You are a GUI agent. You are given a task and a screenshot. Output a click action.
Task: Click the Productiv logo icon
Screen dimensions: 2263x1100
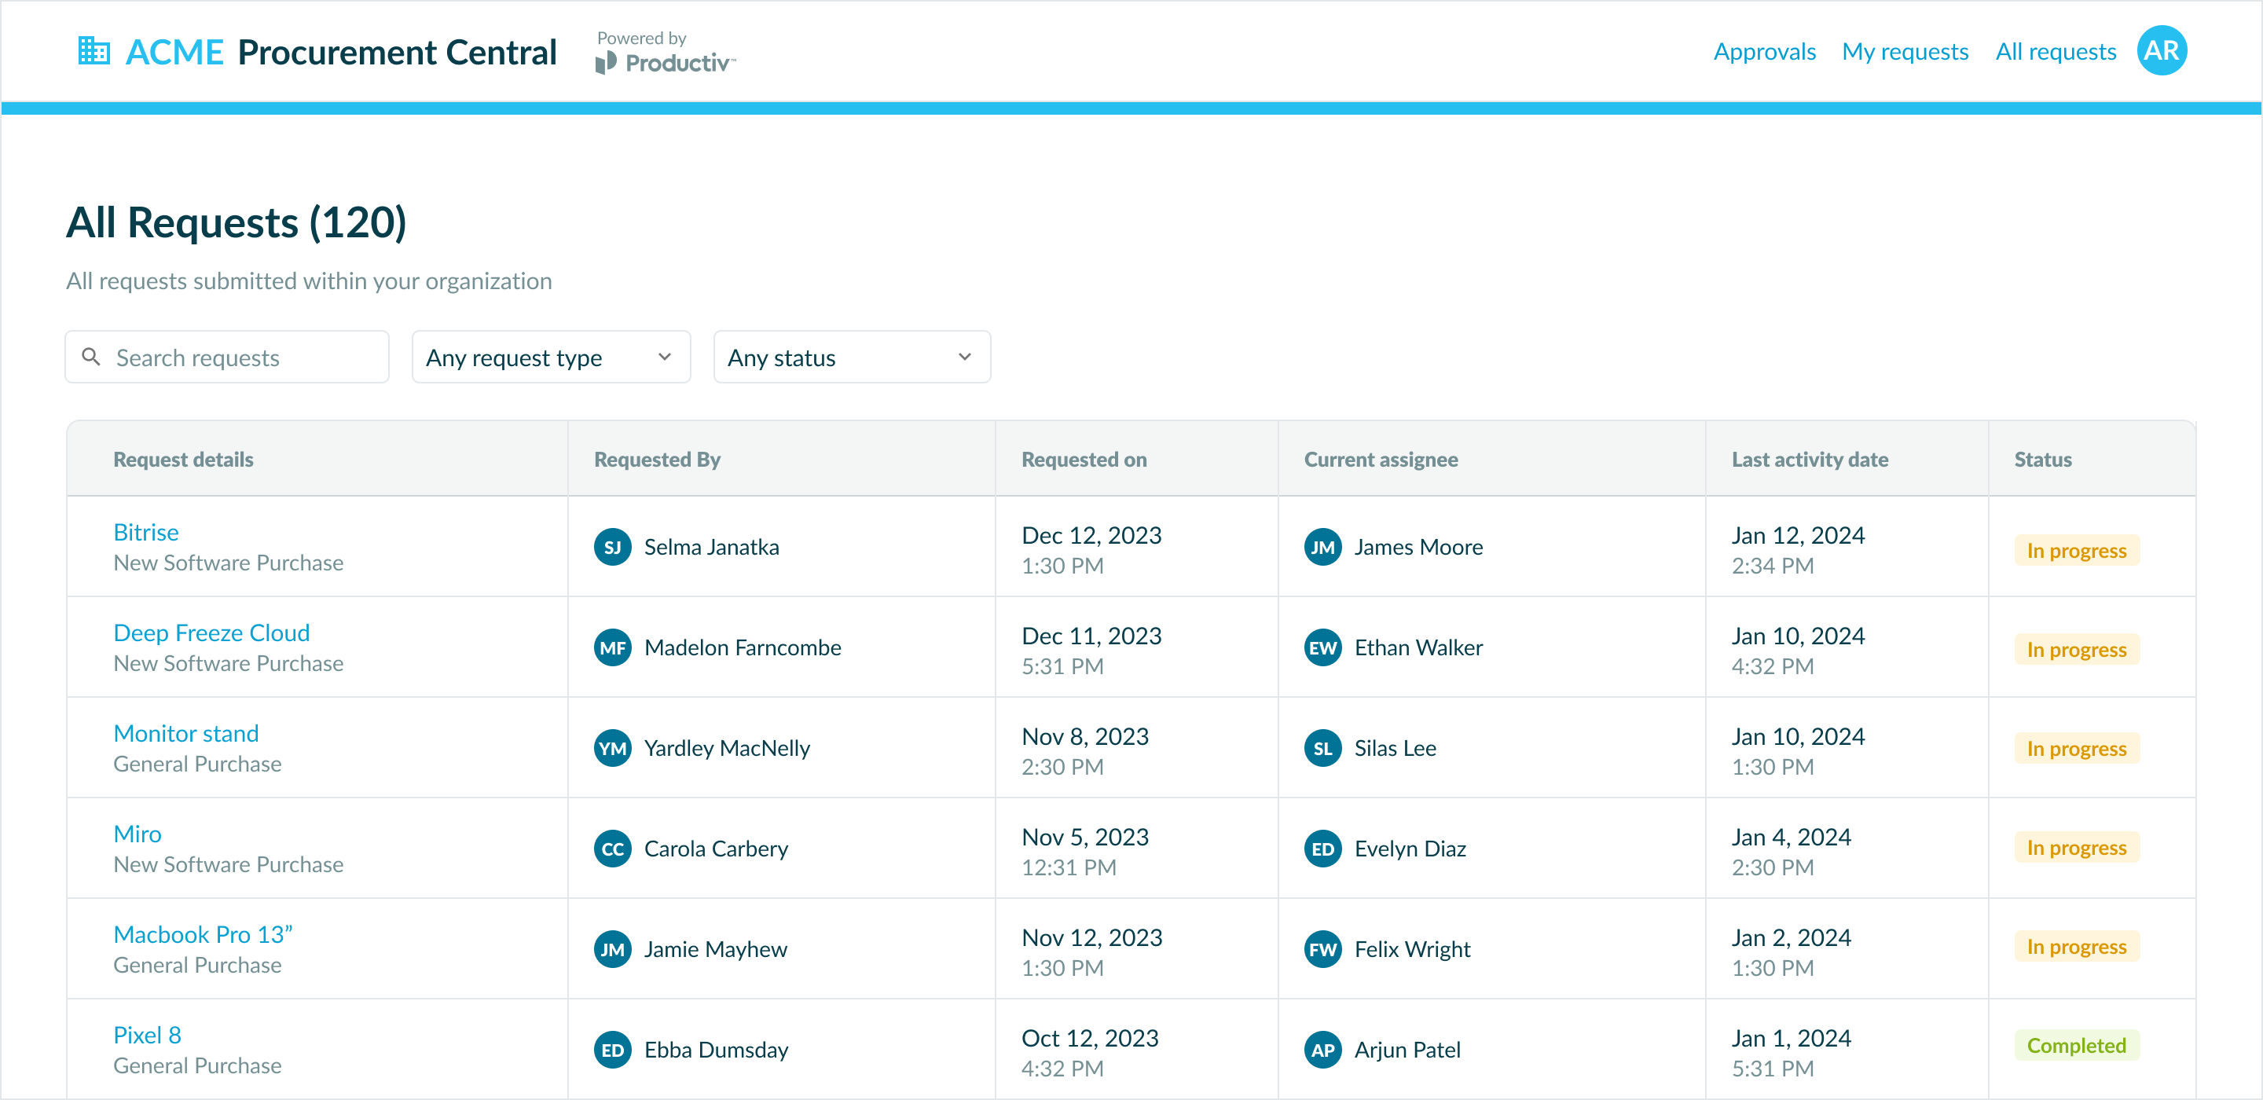coord(606,62)
